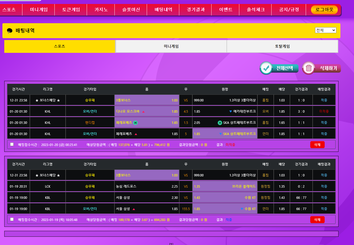Click the 로그아웃 button
This screenshot has height=245, width=354.
click(x=324, y=10)
